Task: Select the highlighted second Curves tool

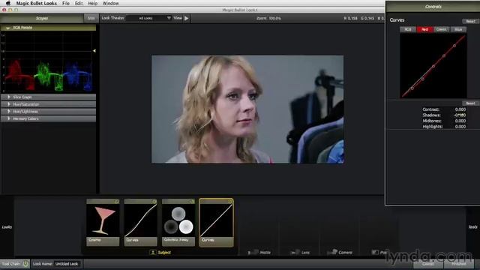Action: 216,223
